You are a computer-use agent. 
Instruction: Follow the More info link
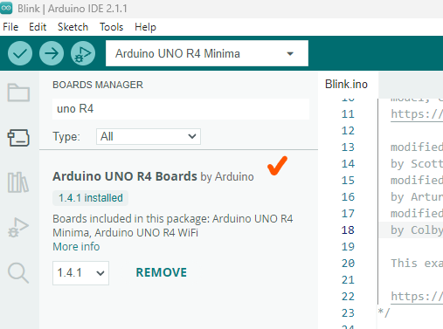tap(76, 247)
